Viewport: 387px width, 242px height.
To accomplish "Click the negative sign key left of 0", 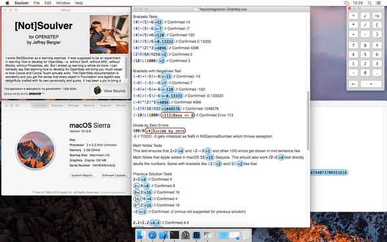I will (x=353, y=72).
